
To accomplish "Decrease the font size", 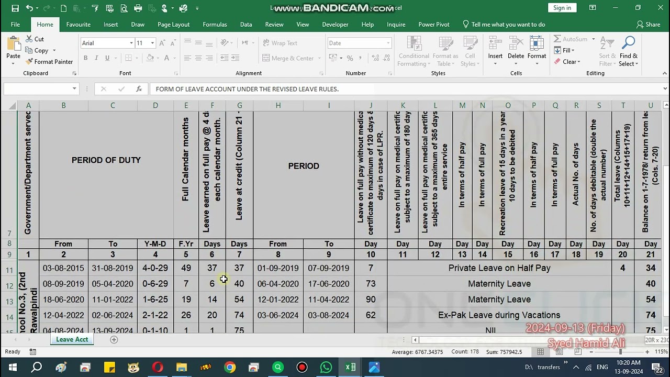I will click(x=174, y=43).
